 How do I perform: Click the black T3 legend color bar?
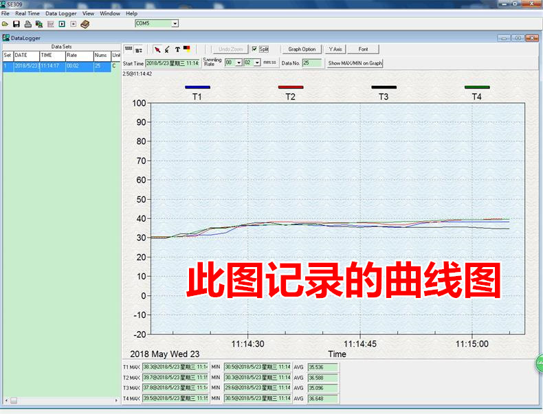tap(384, 87)
